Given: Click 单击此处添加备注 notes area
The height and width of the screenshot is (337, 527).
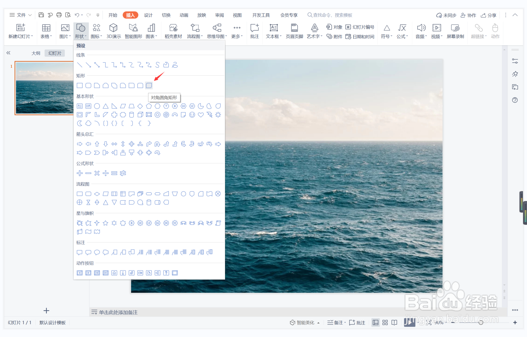Looking at the screenshot, I should point(118,312).
